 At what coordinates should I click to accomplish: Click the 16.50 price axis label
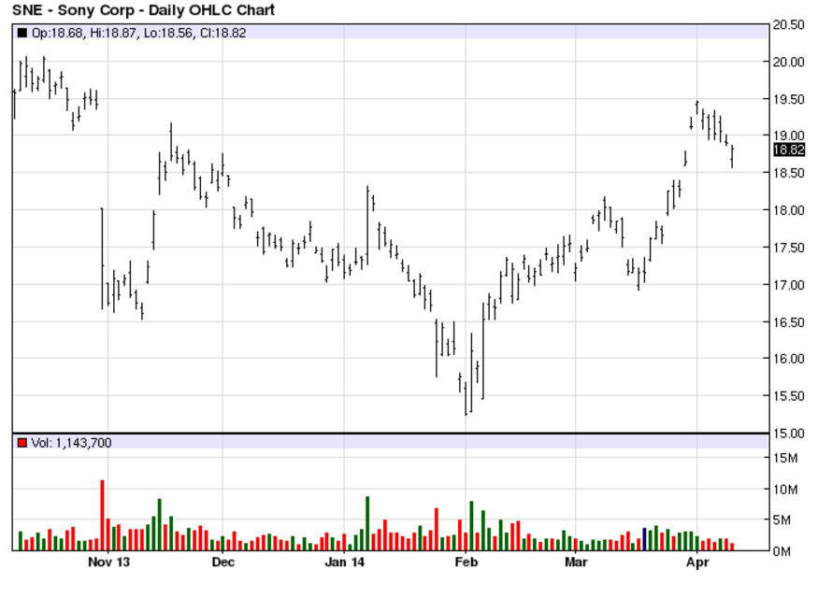[789, 322]
